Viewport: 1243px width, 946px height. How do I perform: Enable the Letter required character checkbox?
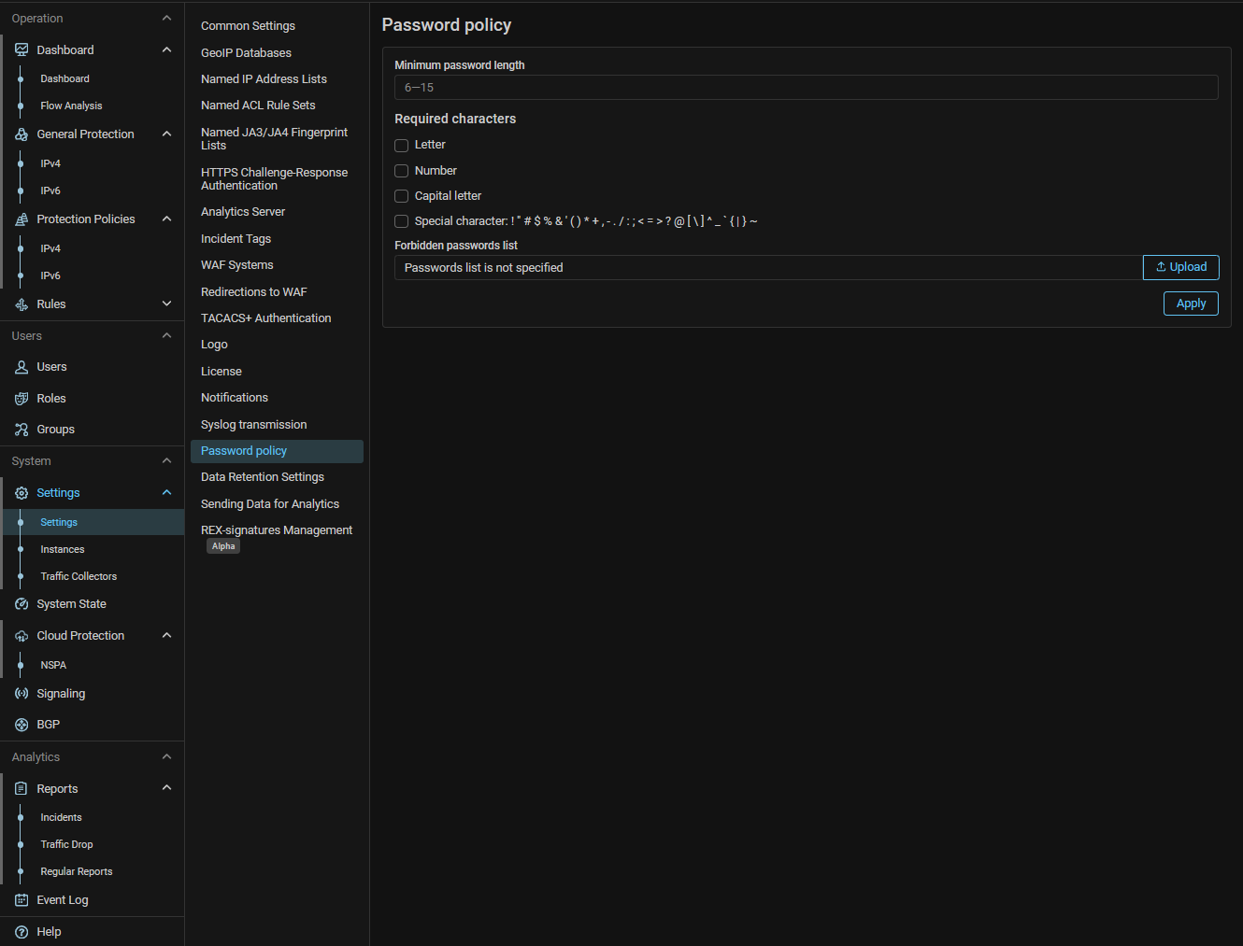pyautogui.click(x=402, y=146)
